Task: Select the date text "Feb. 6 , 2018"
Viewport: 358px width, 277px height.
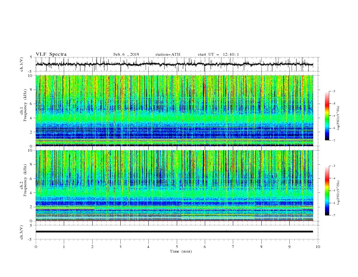Action: [126, 54]
